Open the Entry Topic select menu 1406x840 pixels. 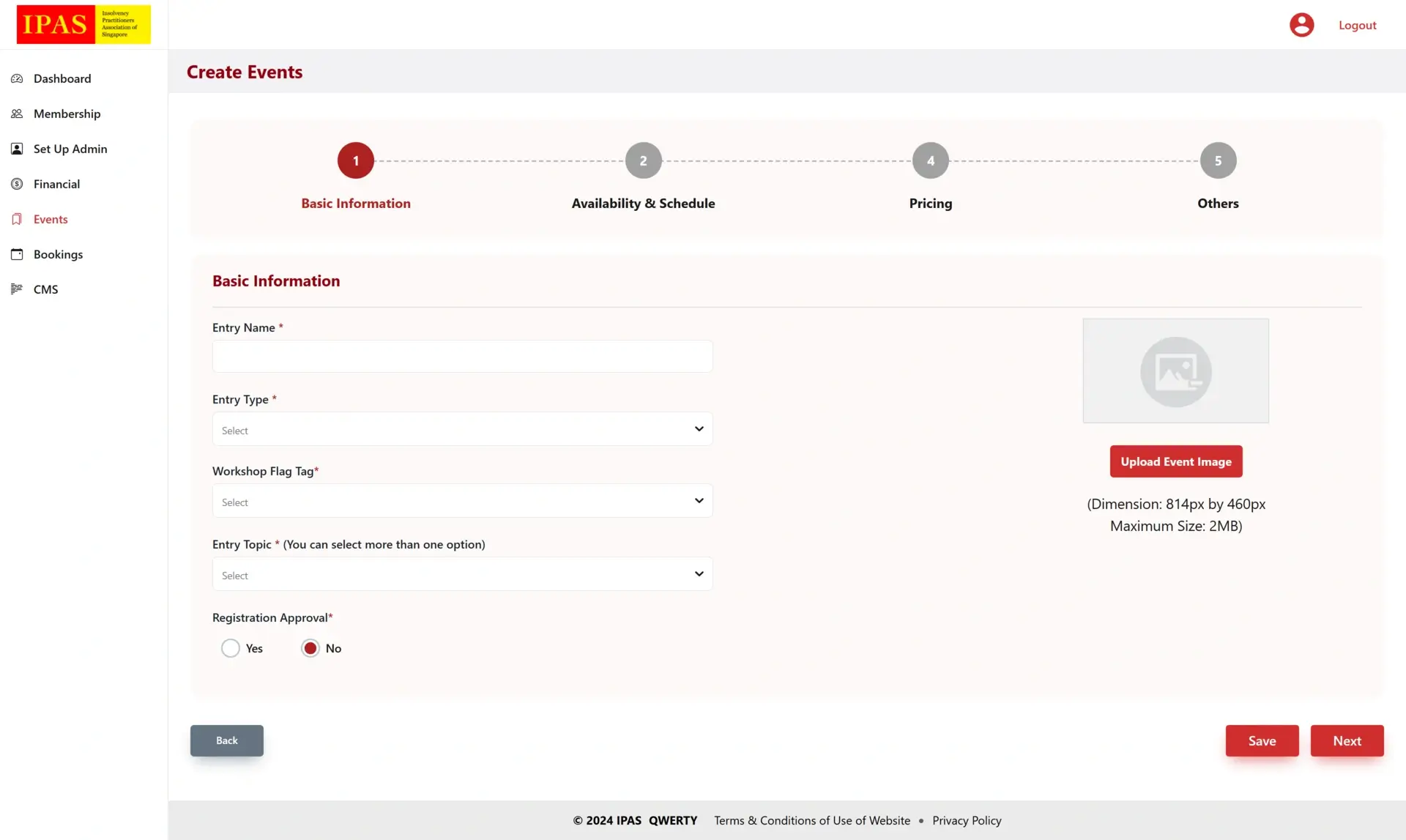point(462,574)
